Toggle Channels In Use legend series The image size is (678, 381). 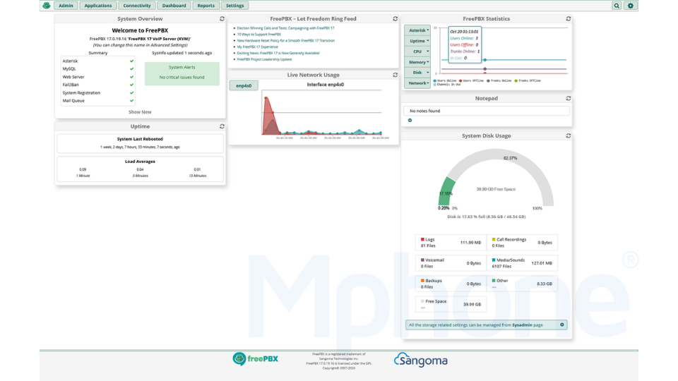click(447, 85)
